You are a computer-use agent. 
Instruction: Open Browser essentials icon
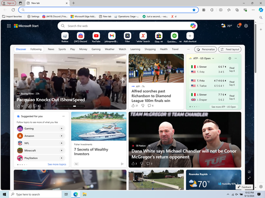[245, 10]
